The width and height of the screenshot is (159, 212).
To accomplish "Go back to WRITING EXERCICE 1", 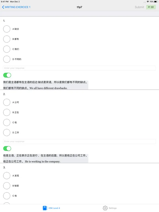I will click(x=16, y=7).
